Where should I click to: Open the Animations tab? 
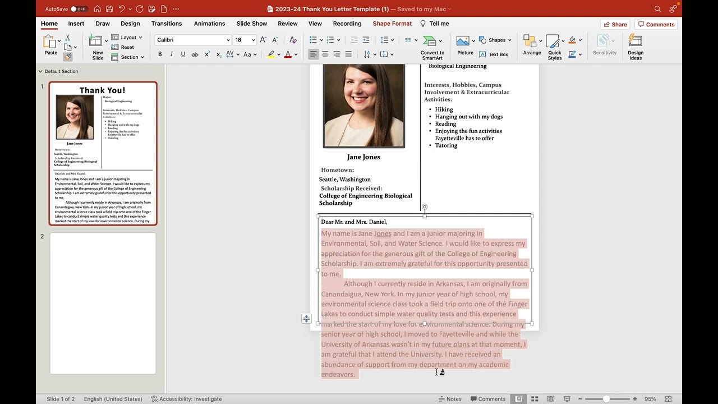coord(209,24)
